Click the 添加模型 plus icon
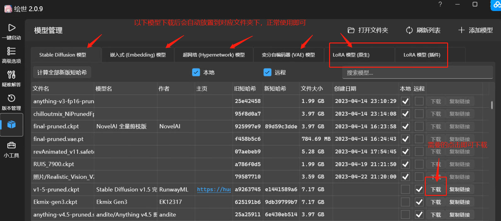 [x=461, y=30]
